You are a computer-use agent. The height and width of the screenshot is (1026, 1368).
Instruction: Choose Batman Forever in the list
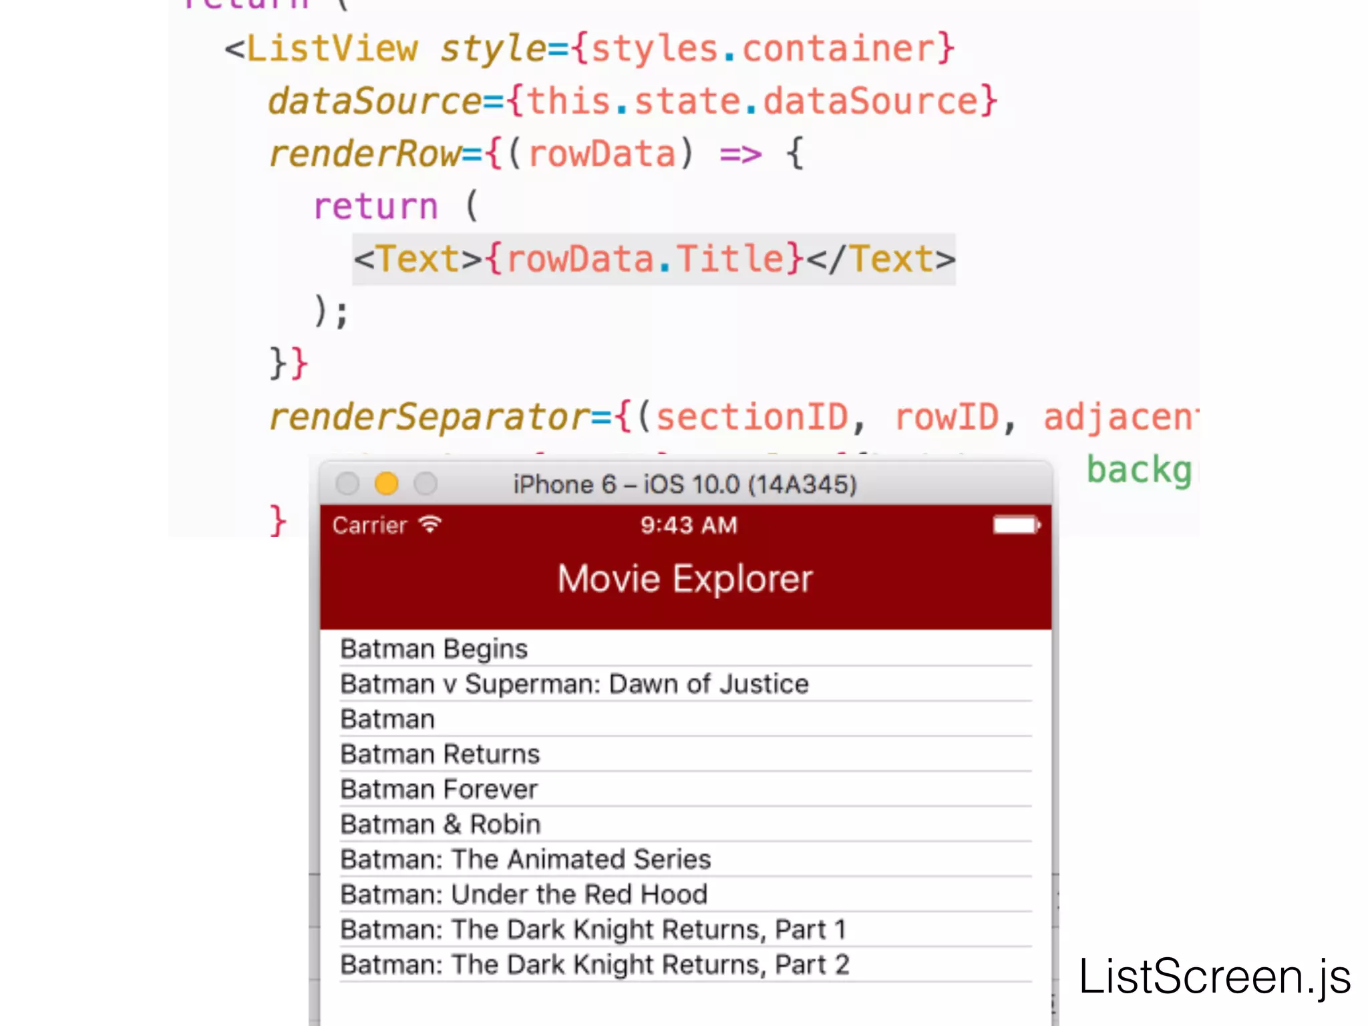pyautogui.click(x=439, y=790)
